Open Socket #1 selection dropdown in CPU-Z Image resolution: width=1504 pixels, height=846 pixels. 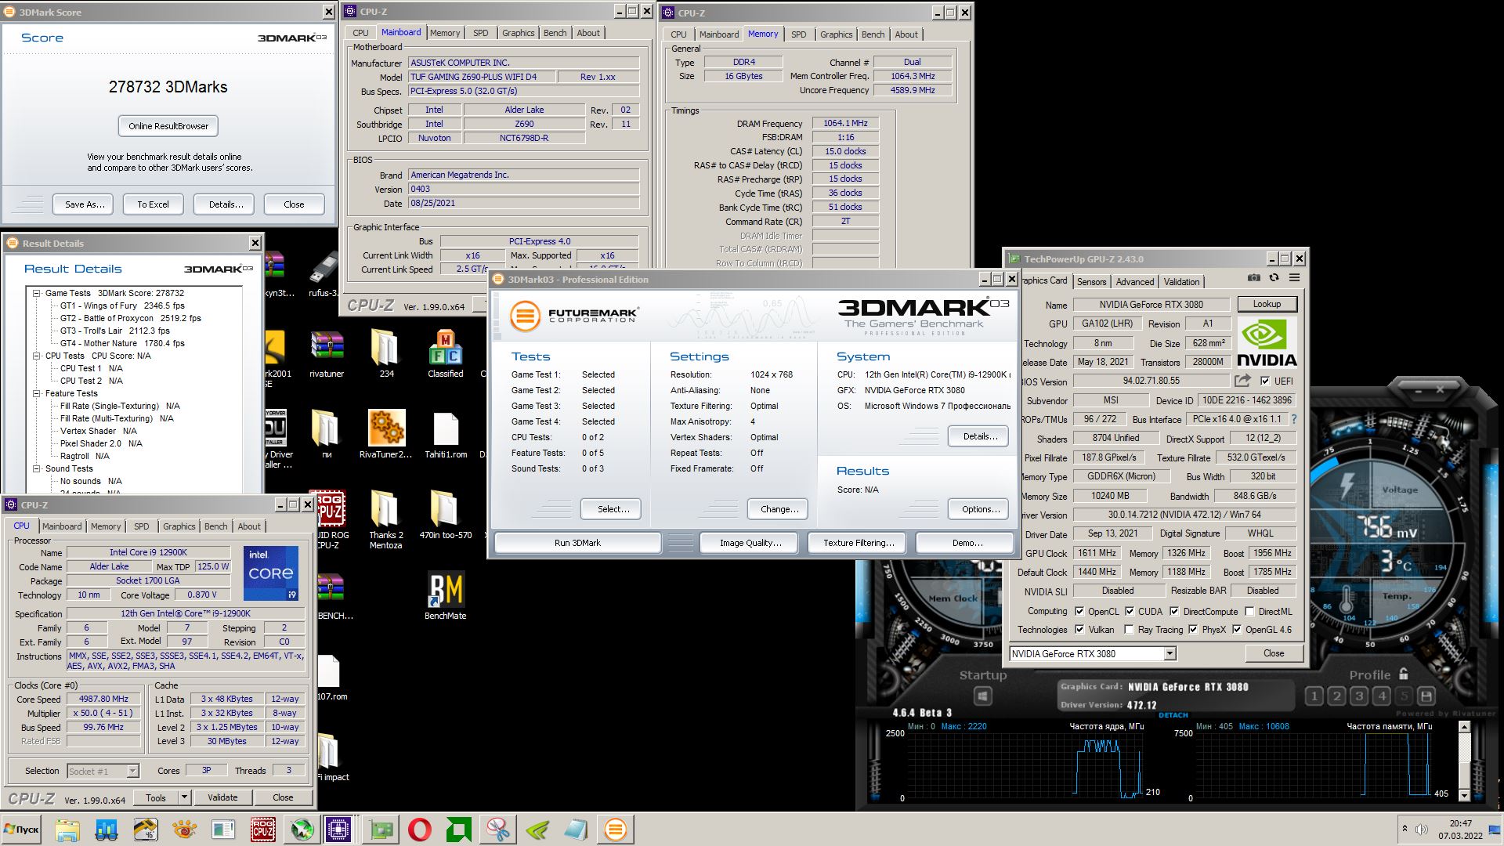pyautogui.click(x=132, y=772)
